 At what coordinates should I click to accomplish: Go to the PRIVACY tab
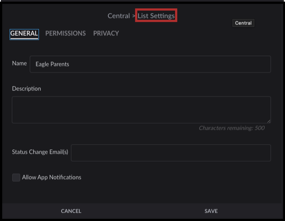[106, 34]
